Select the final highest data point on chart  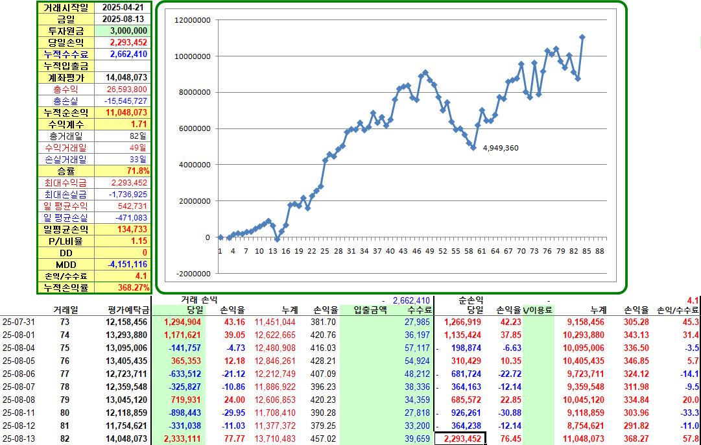tap(582, 37)
